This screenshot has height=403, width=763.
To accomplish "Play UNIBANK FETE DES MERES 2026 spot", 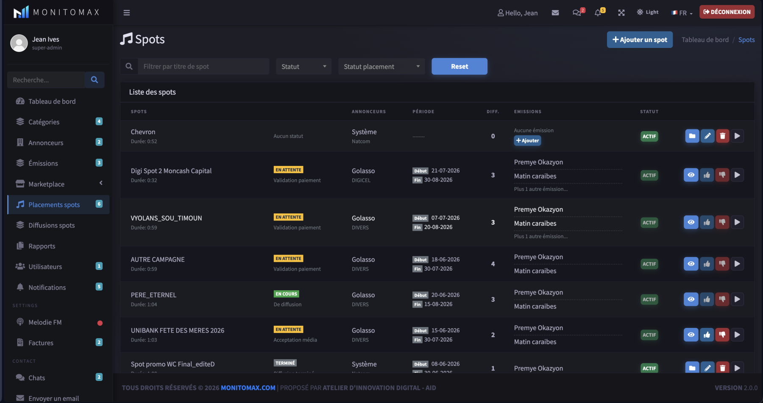I will 737,335.
